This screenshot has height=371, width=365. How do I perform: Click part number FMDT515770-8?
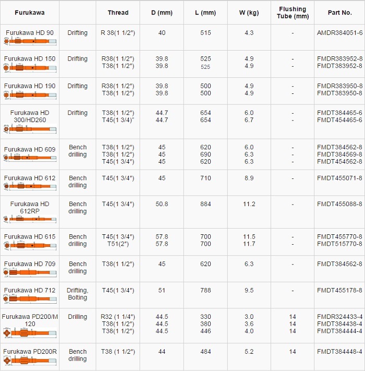click(339, 244)
